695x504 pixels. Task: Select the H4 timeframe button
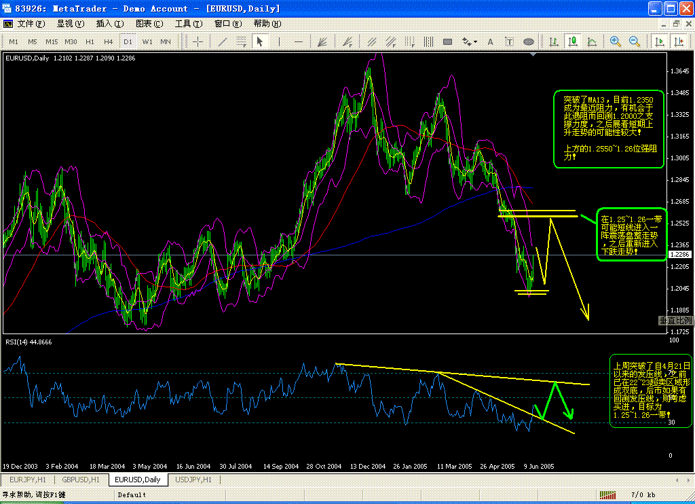108,41
